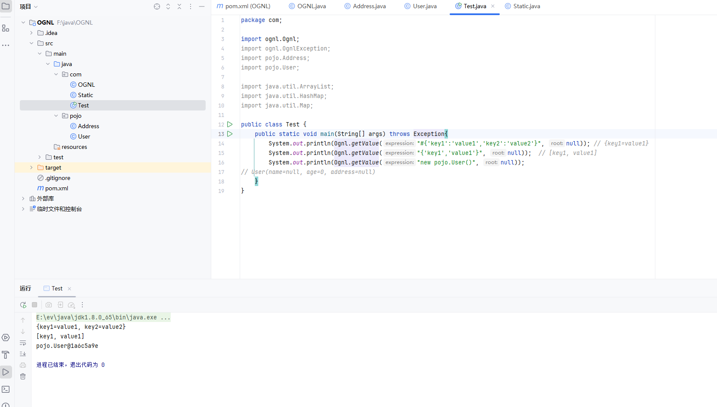Viewport: 717px width, 407px height.
Task: Open the Structure tool window icon
Action: 6,28
